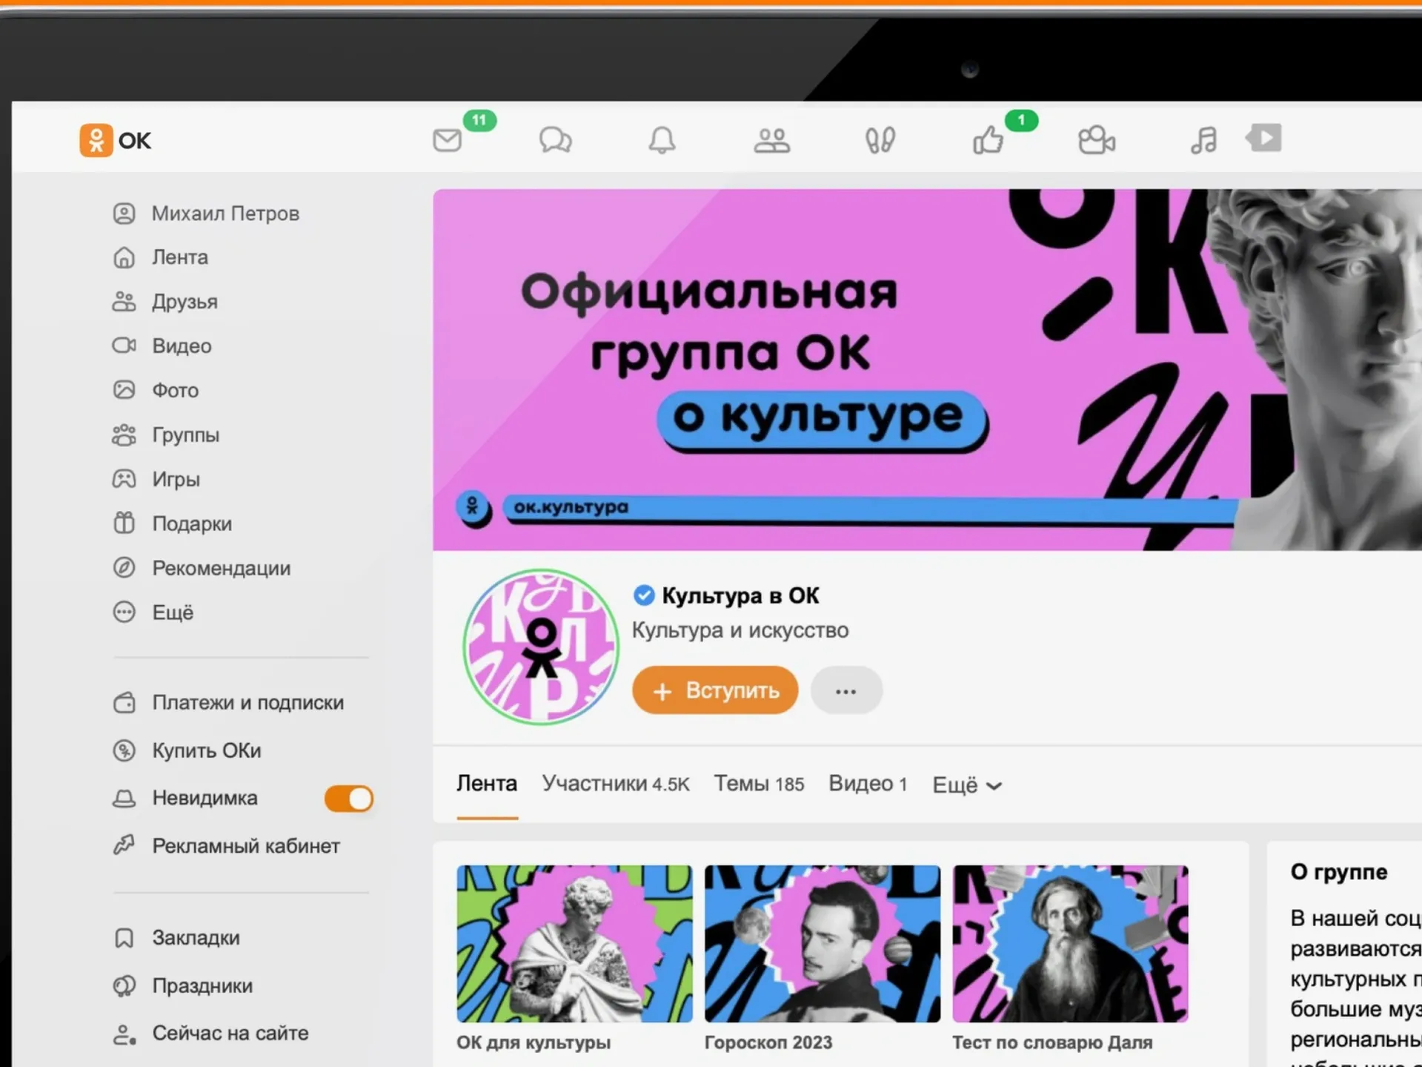Open Михаил Петров profile link
Image resolution: width=1422 pixels, height=1067 pixels.
point(225,214)
